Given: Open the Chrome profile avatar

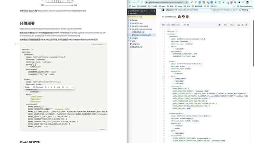Looking at the screenshot, I should coord(247,2).
